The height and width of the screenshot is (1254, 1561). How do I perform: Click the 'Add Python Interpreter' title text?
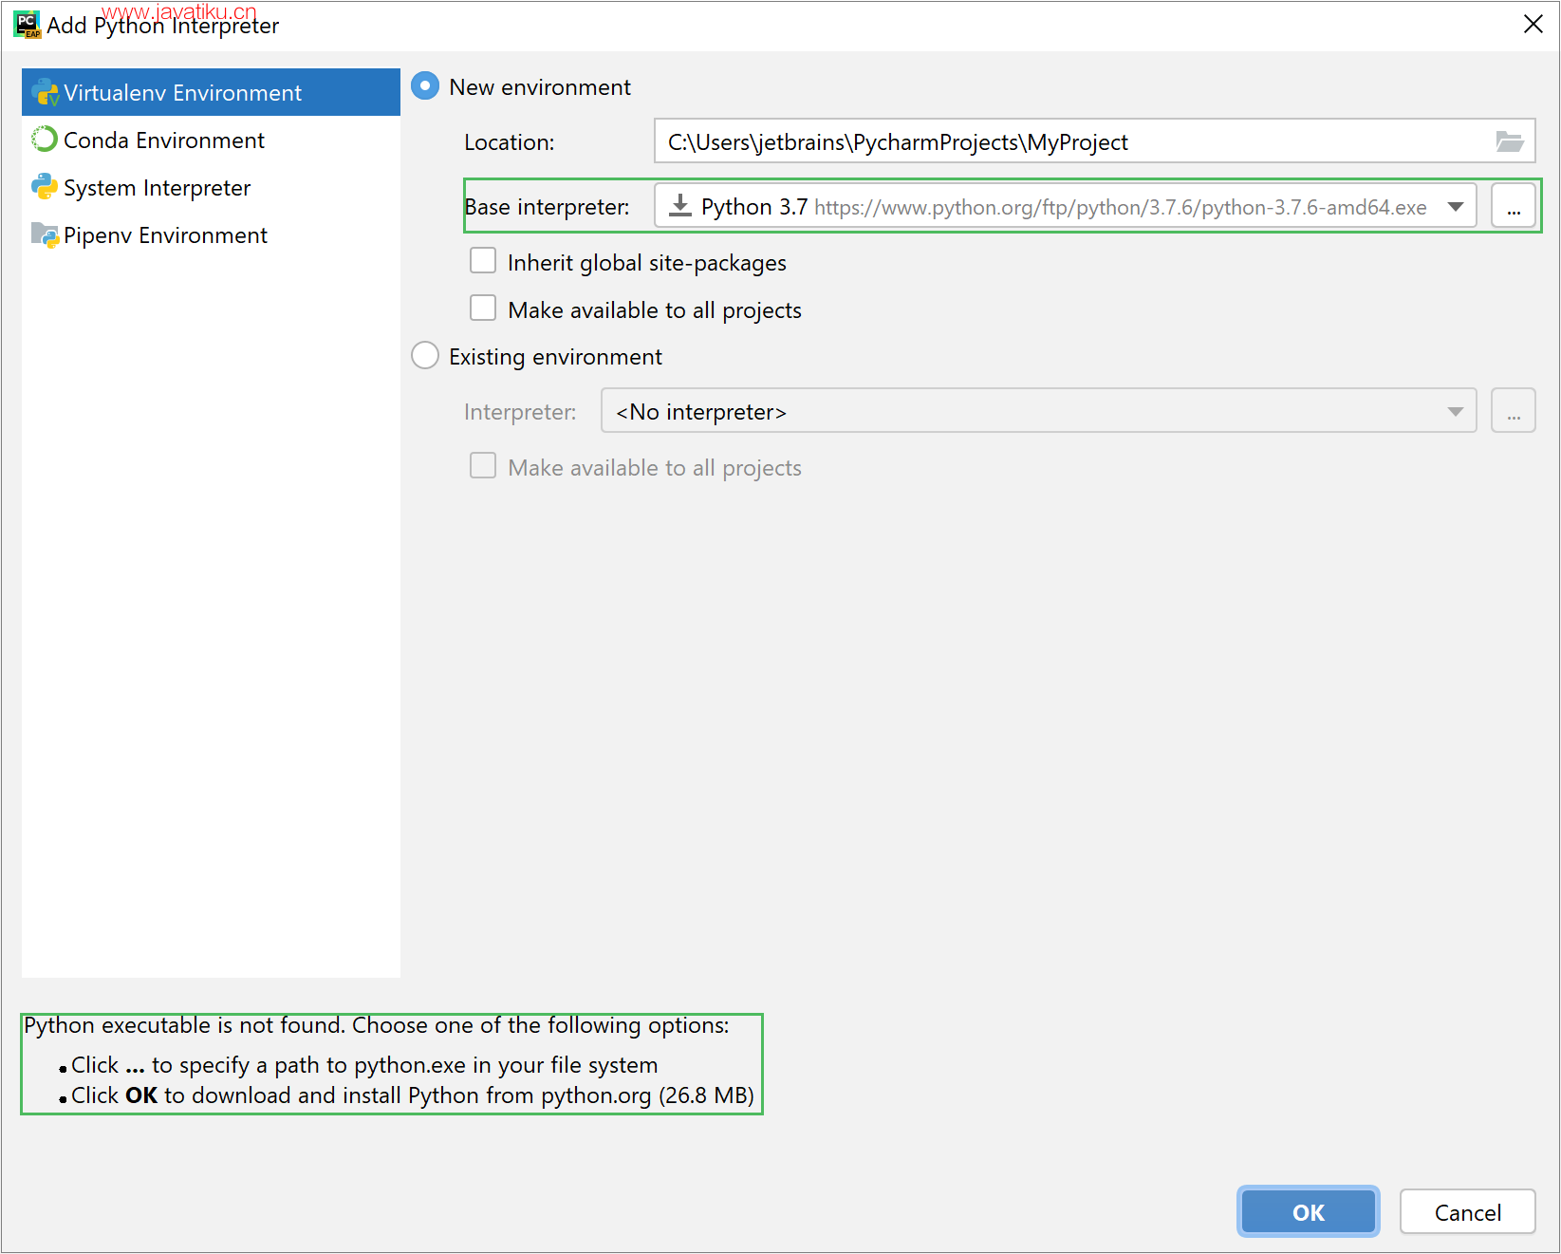162,26
